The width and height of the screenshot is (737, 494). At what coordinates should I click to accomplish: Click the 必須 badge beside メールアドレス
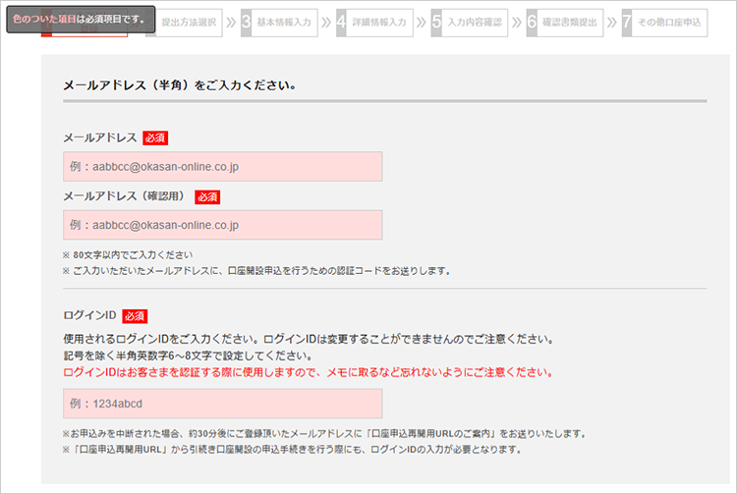[x=155, y=138]
